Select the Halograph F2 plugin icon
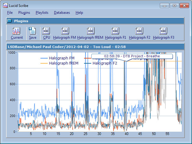192x144 pixels. click(139, 31)
